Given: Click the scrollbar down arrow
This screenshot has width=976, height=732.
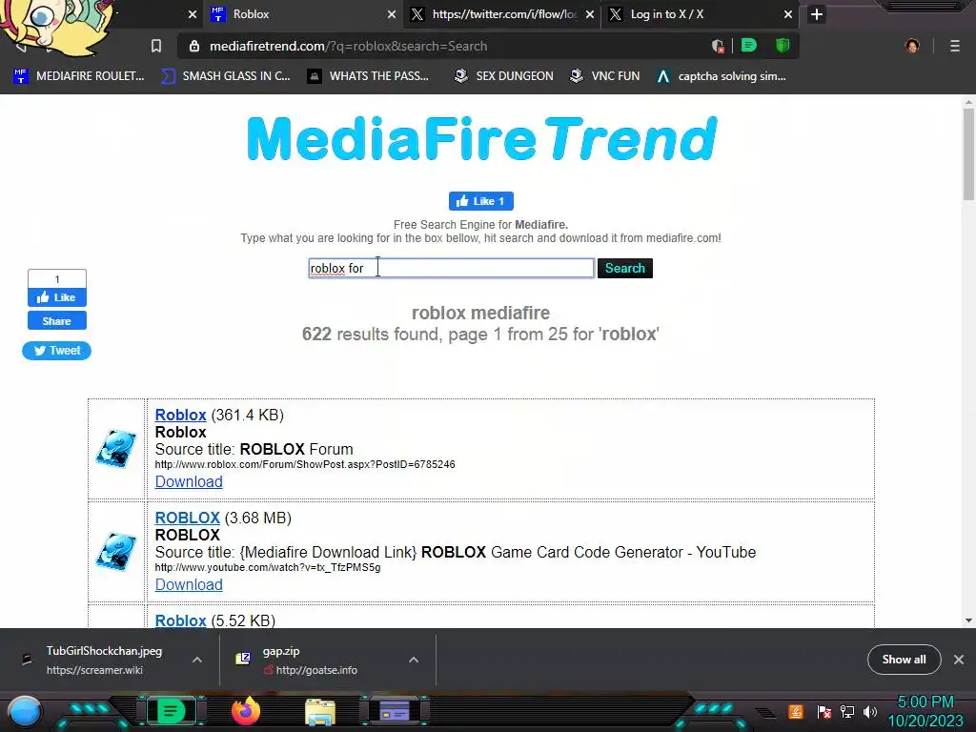Looking at the screenshot, I should 968,620.
